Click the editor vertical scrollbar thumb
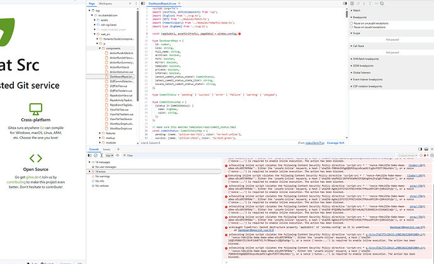Image resolution: width=434 pixels, height=264 pixels. [347, 13]
